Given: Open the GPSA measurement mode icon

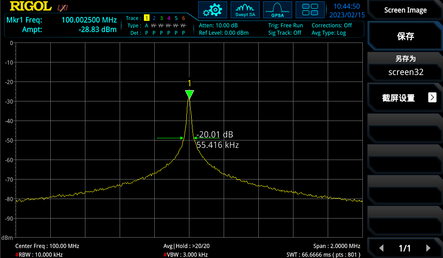Looking at the screenshot, I should click(x=277, y=10).
